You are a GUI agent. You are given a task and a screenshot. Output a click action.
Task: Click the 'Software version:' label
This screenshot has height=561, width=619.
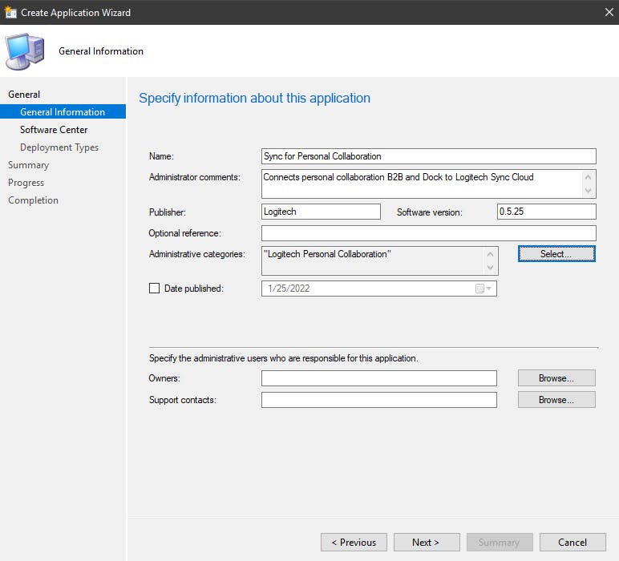tap(430, 212)
